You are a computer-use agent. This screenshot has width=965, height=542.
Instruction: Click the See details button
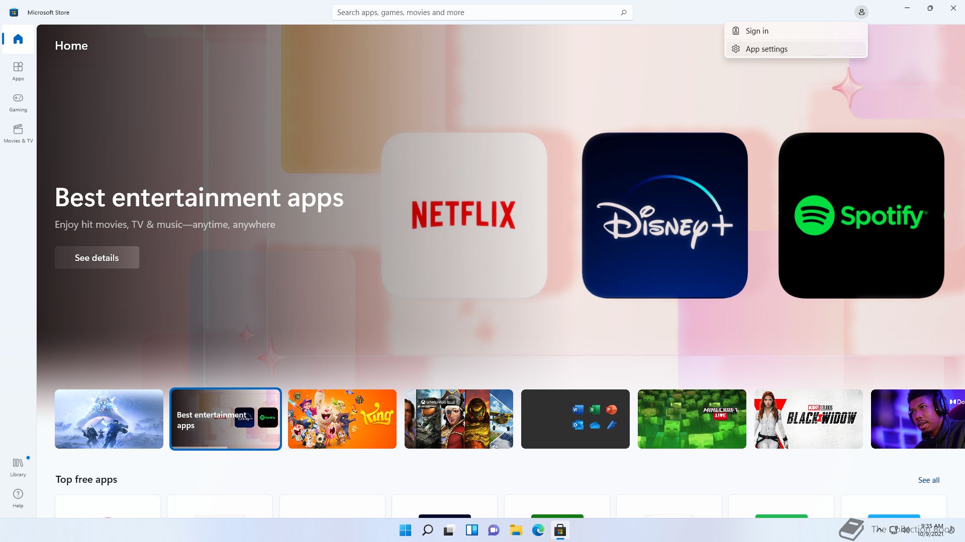(97, 257)
